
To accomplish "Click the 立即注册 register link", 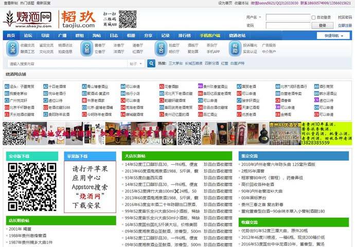I will [345, 26].
